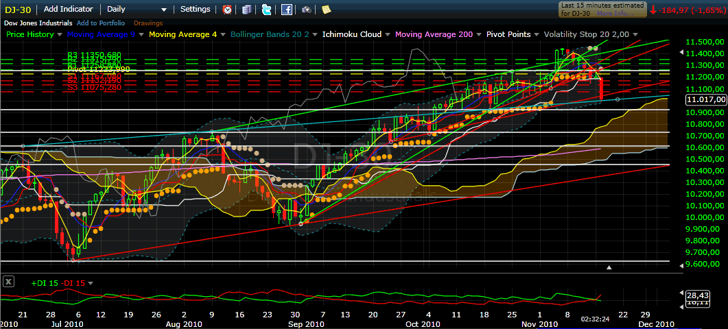Screen dimensions: 728x329
Task: Open Settings
Action: pos(195,10)
